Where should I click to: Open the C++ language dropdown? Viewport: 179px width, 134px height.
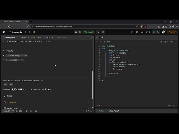[99, 42]
